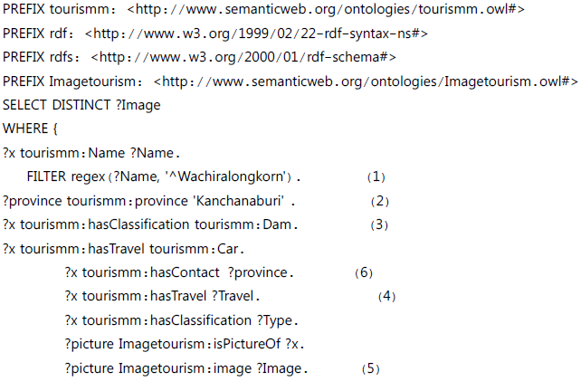Click the (6) annotation marker
581x381 pixels.
pyautogui.click(x=364, y=271)
